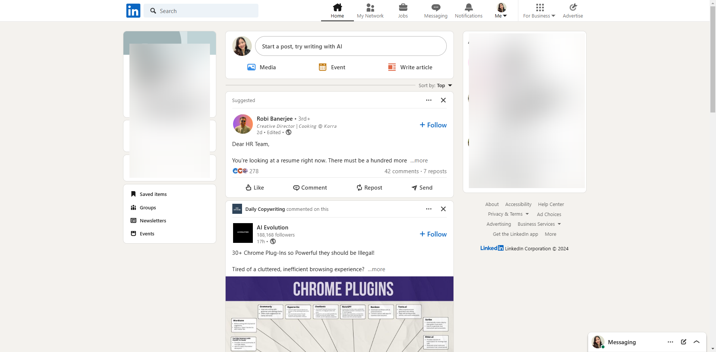Open My Network in the navigation bar
The height and width of the screenshot is (352, 716).
[370, 10]
